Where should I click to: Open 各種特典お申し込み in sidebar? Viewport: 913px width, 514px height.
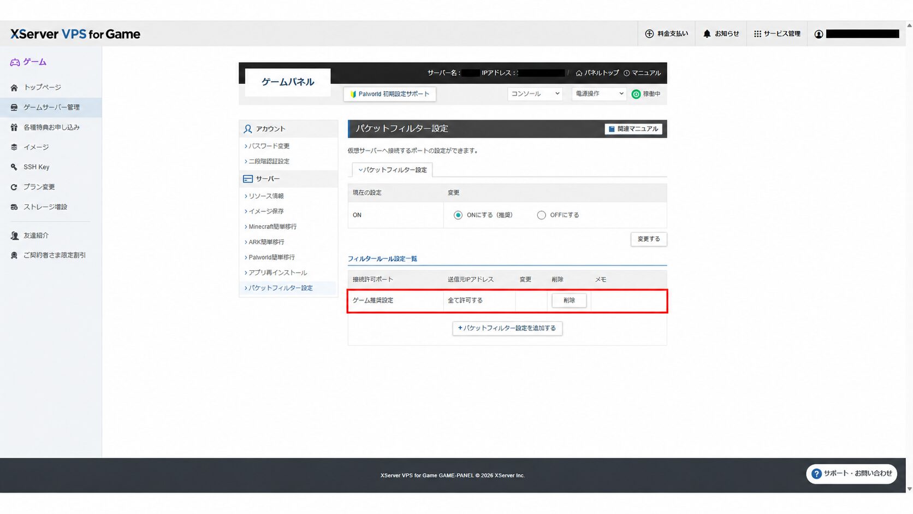(51, 127)
